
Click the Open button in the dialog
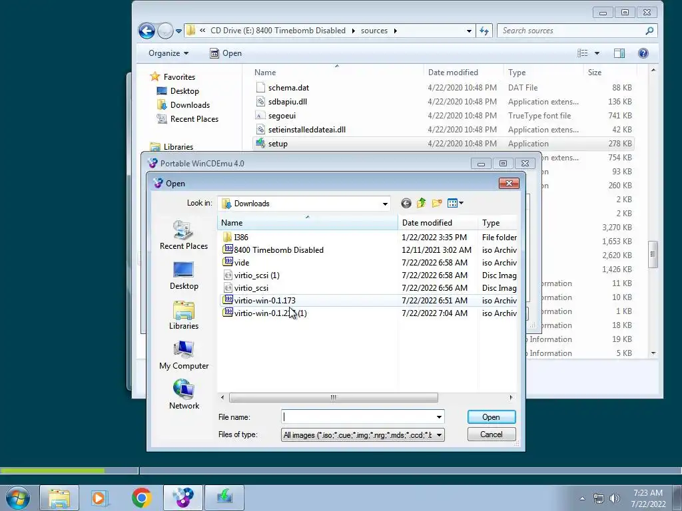tap(492, 417)
